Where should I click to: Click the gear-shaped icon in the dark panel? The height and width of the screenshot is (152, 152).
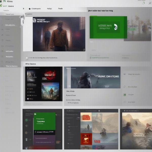[26, 126]
